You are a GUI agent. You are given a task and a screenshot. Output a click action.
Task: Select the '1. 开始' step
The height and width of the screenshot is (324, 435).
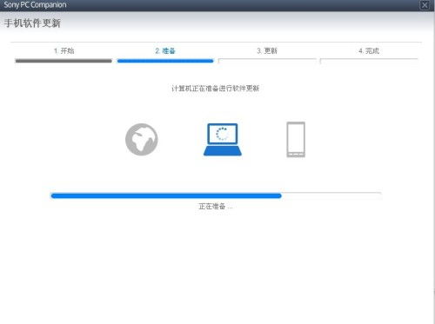pos(64,51)
